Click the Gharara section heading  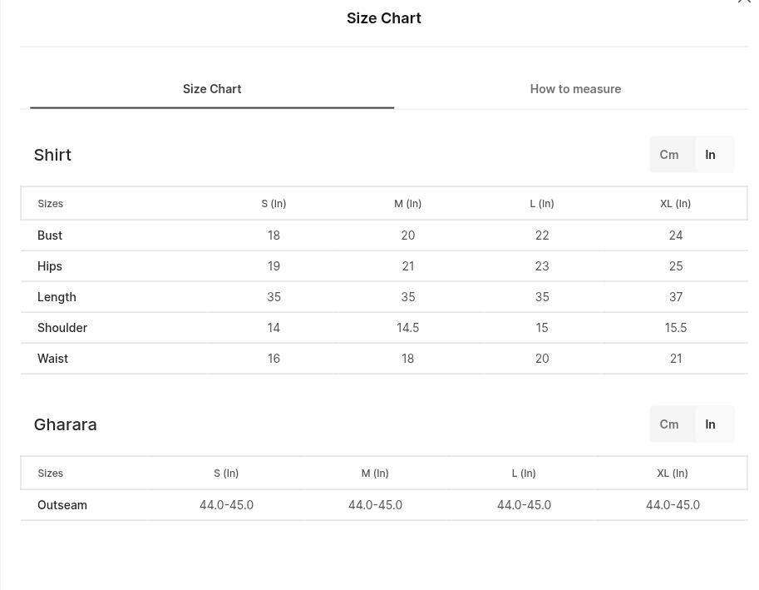[66, 425]
